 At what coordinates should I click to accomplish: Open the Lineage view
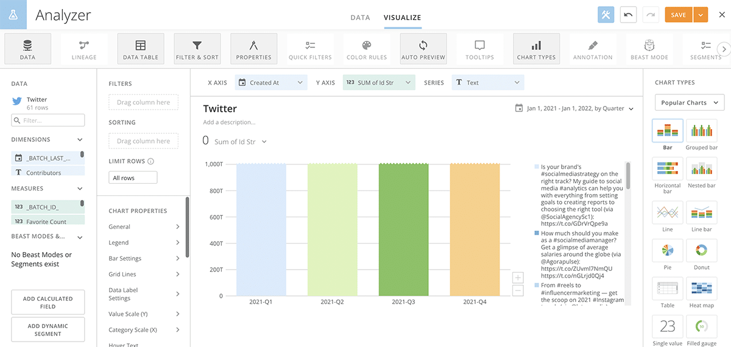click(84, 49)
